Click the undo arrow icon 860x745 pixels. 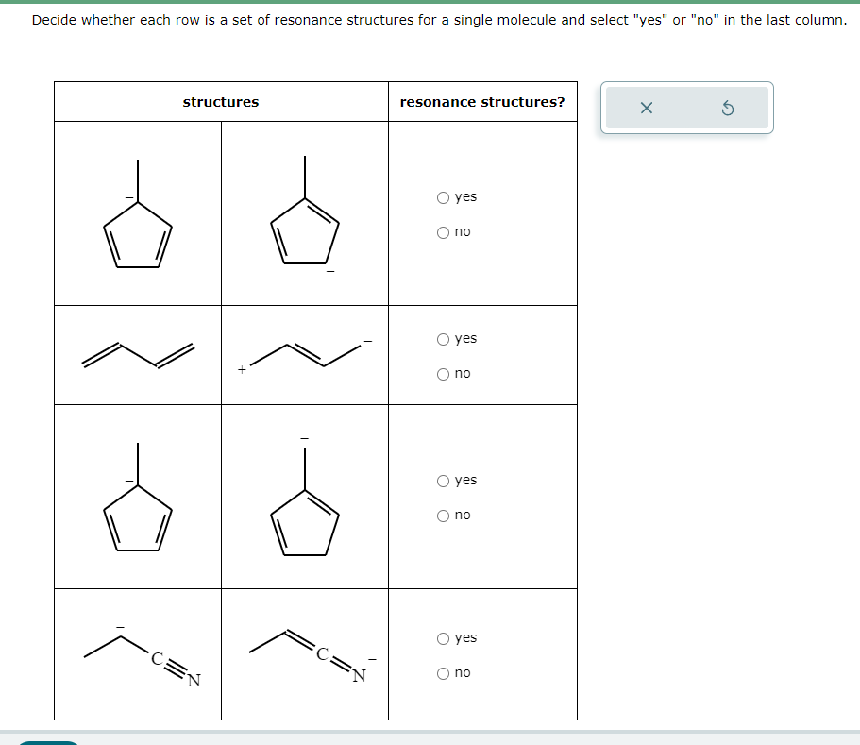pyautogui.click(x=726, y=108)
